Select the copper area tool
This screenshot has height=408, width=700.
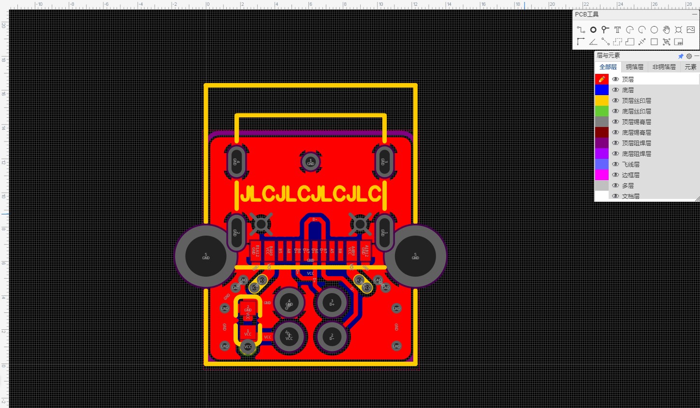tap(617, 42)
